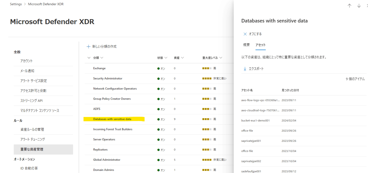This screenshot has width=368, height=173.
Task: Go to 資産ルールの管理
Action: pyautogui.click(x=32, y=129)
